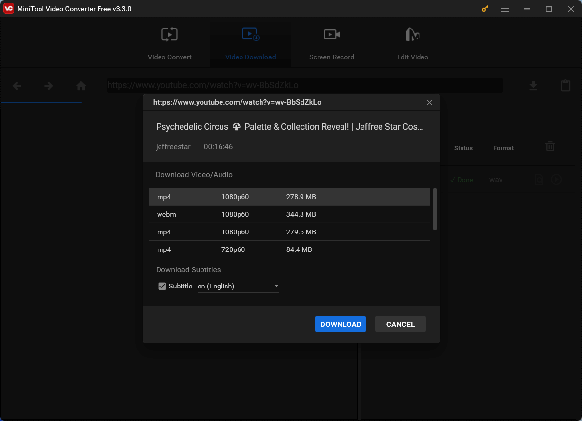Toggle the Subtitle checkbox

tap(162, 286)
